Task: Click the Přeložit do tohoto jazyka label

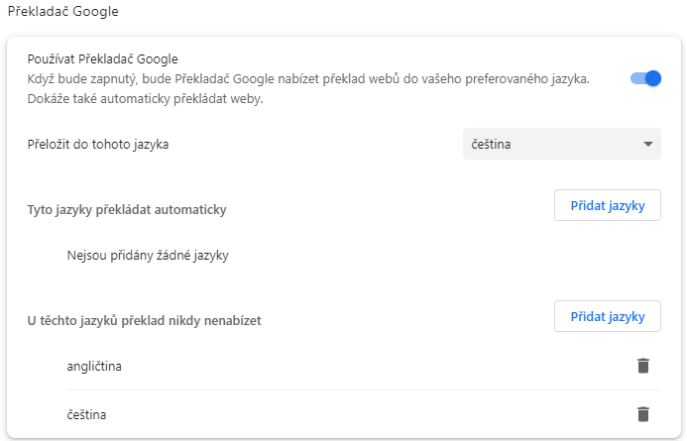Action: click(98, 144)
